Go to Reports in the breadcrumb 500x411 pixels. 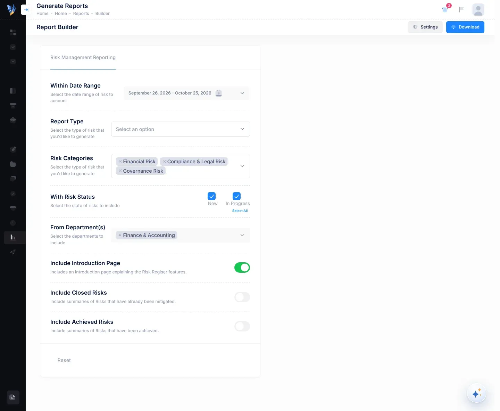(81, 14)
